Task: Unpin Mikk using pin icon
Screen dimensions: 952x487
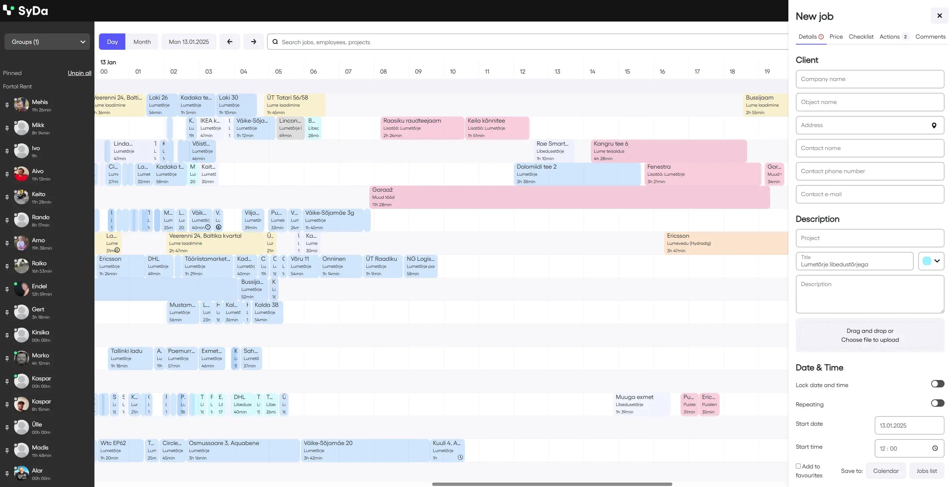Action: [7, 128]
